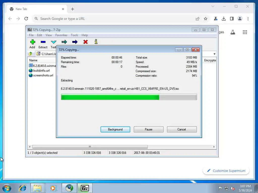
Task: Close the copying progress dialog
Action: pos(196,50)
